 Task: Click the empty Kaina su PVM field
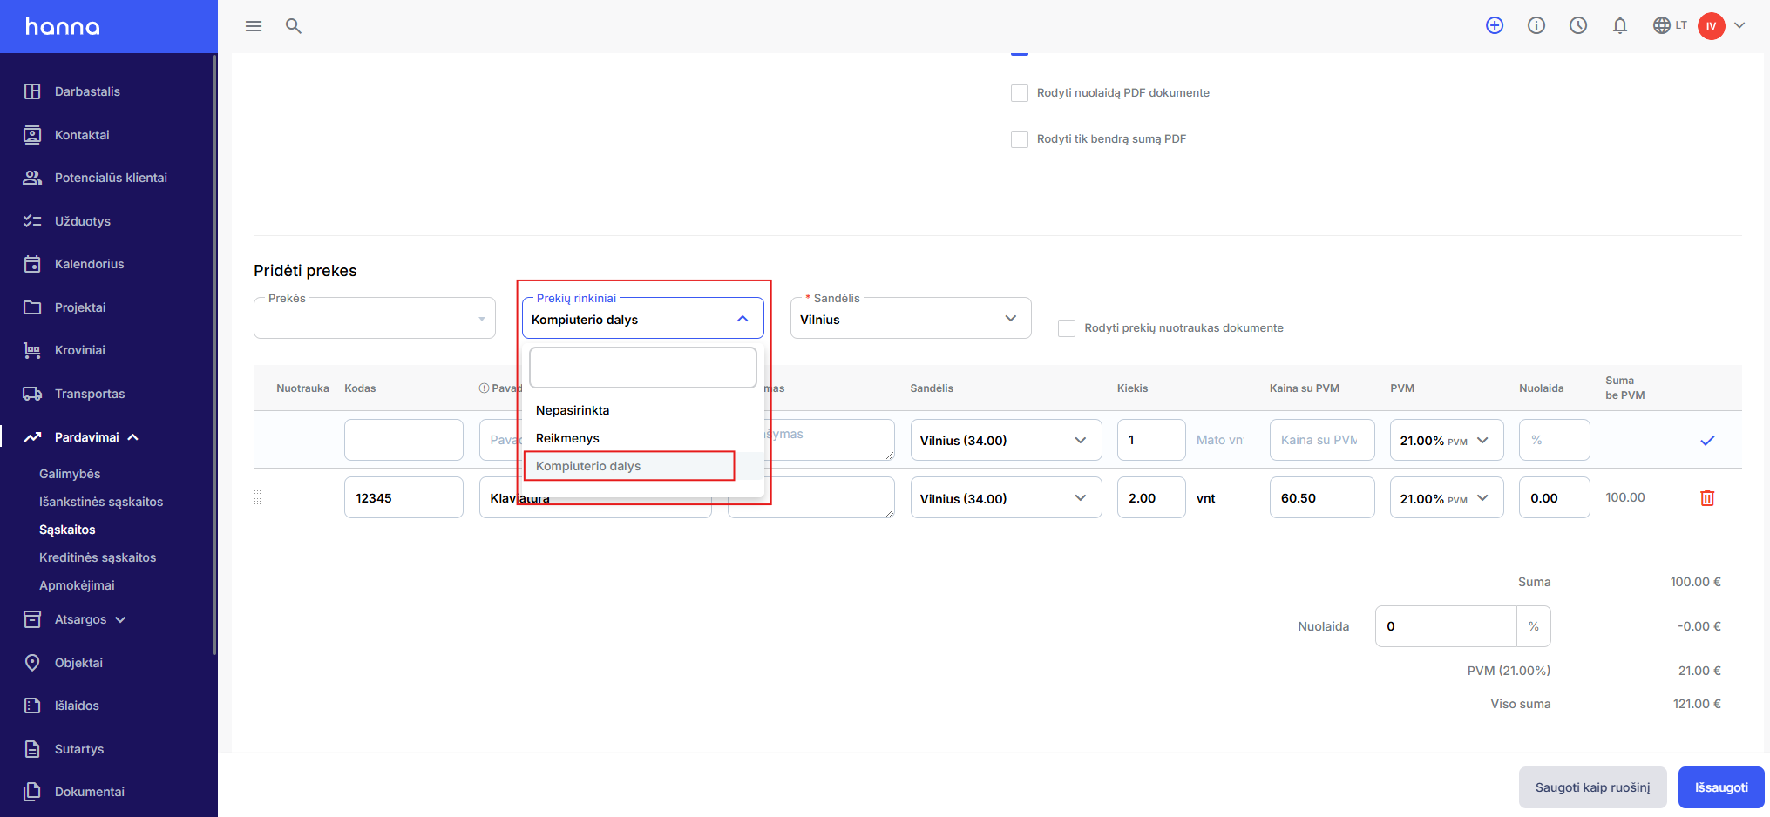[1322, 440]
